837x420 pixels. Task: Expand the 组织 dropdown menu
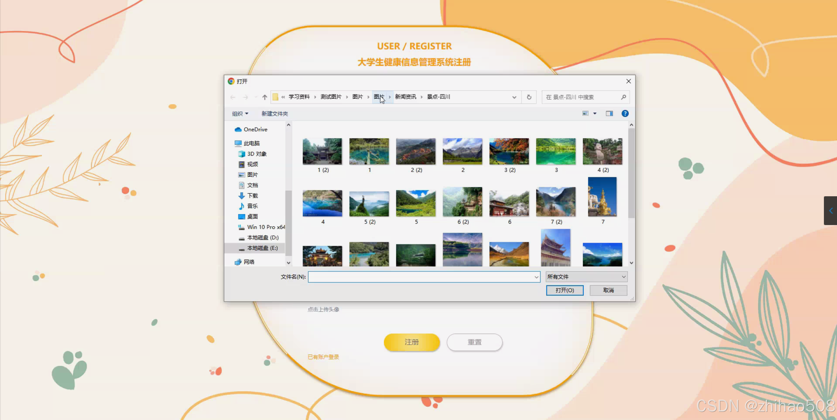click(240, 114)
